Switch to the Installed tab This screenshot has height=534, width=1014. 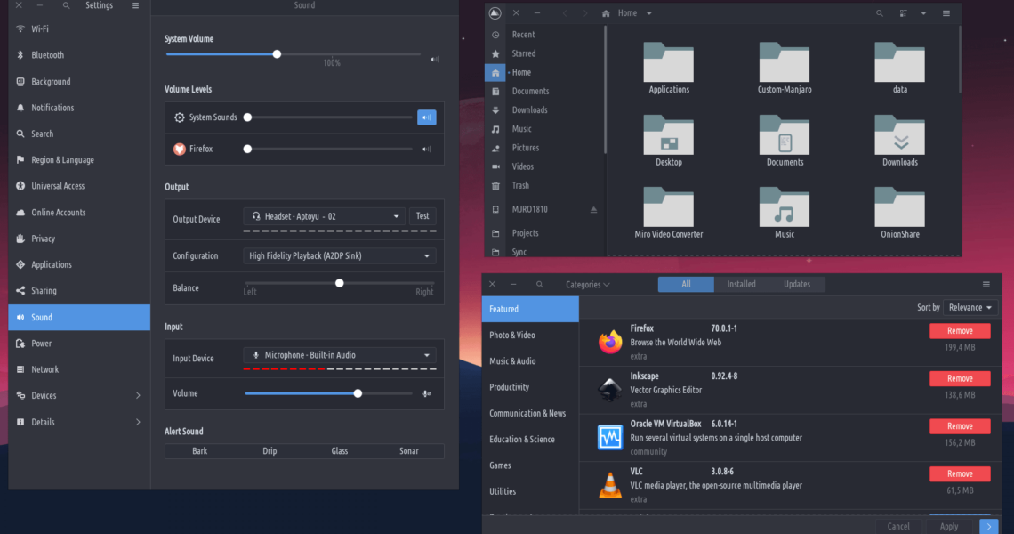pos(741,285)
